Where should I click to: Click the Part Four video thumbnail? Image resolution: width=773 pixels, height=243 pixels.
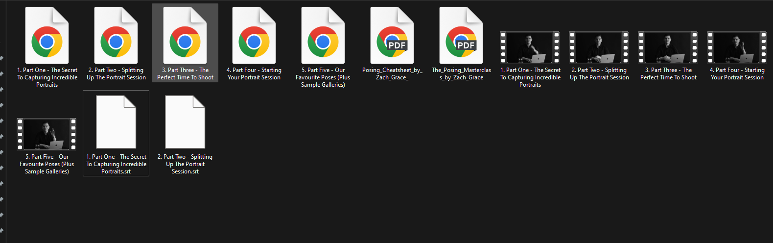point(737,48)
